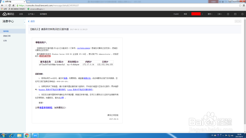This screenshot has height=138, width=246.
Task: Click the browser forward arrow
Action: pyautogui.click(x=6, y=5)
